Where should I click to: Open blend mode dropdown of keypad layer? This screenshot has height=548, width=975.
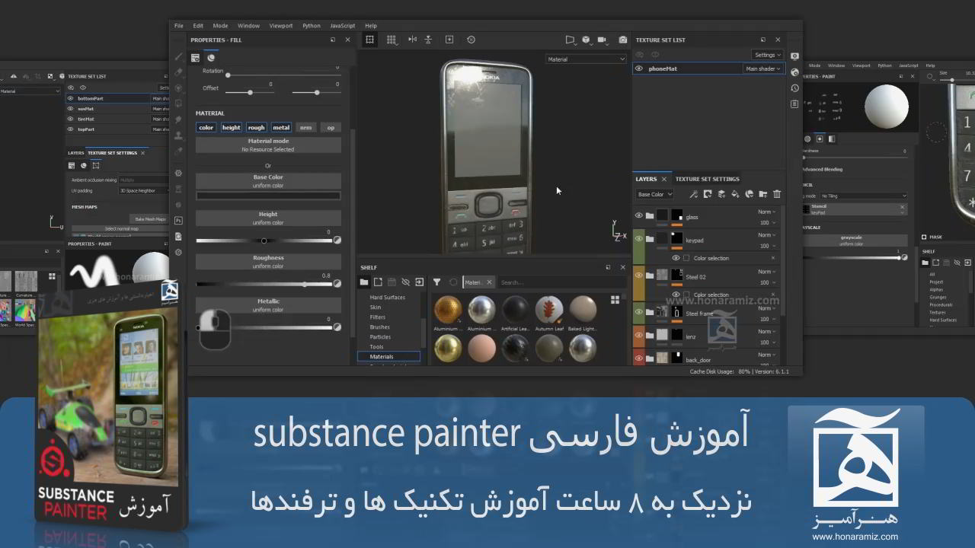766,235
